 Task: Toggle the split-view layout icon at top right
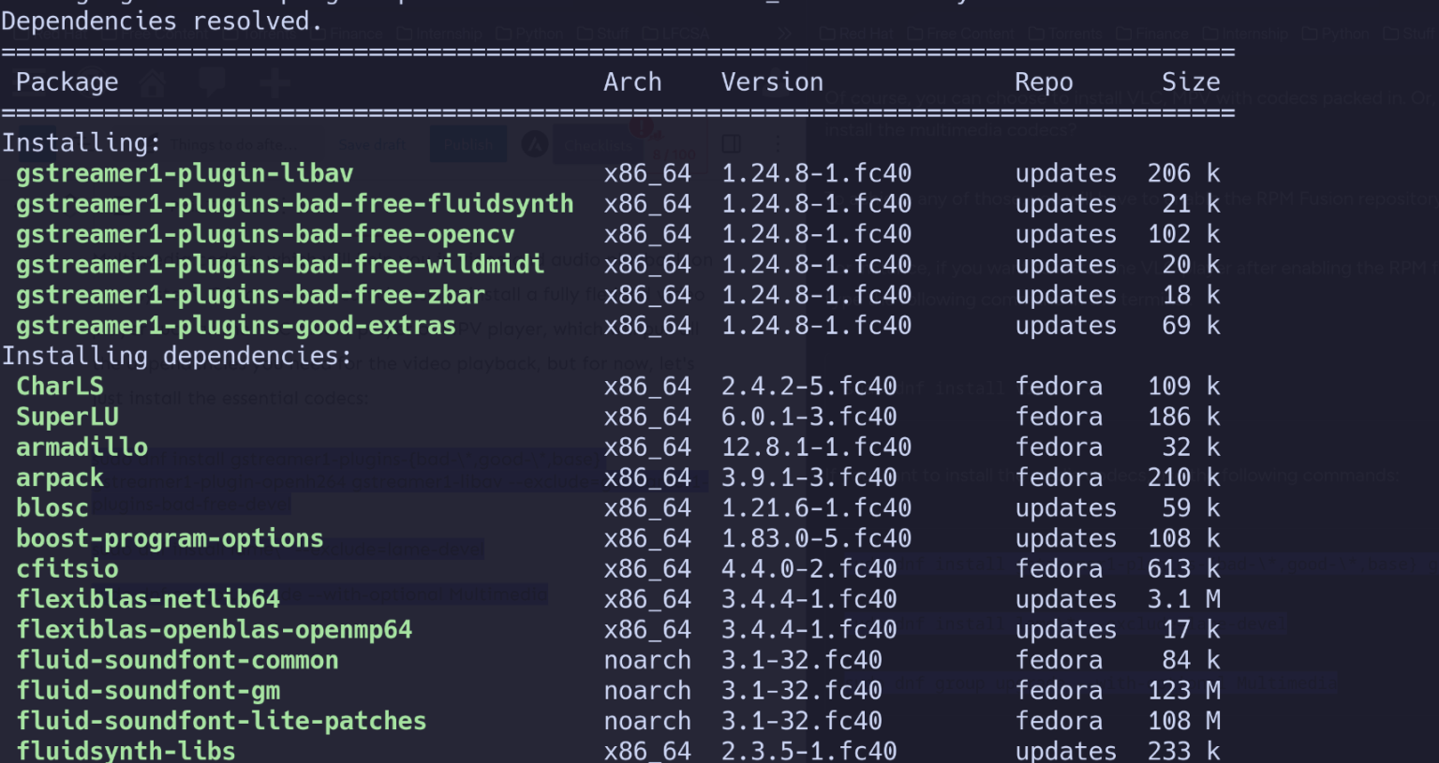(732, 142)
